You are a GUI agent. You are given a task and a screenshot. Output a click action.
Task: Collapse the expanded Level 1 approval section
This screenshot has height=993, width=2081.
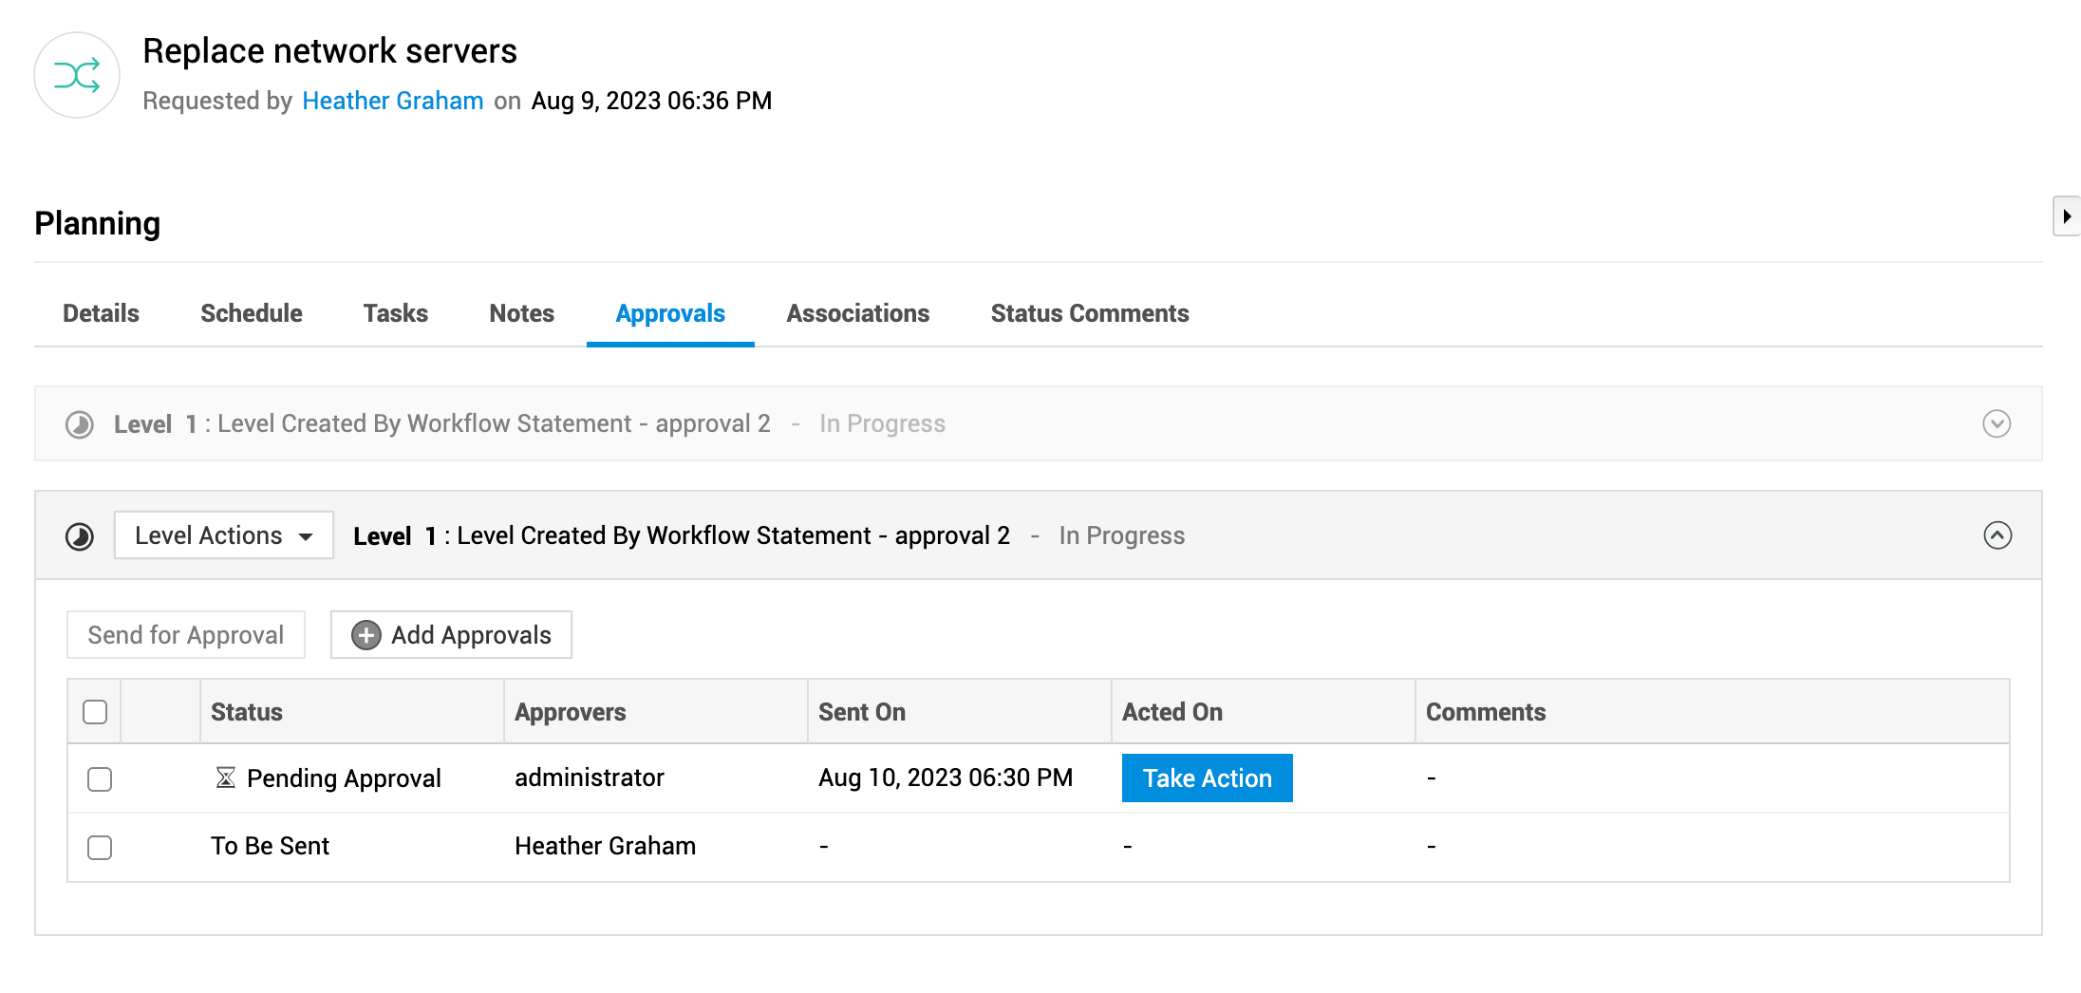(x=1997, y=535)
